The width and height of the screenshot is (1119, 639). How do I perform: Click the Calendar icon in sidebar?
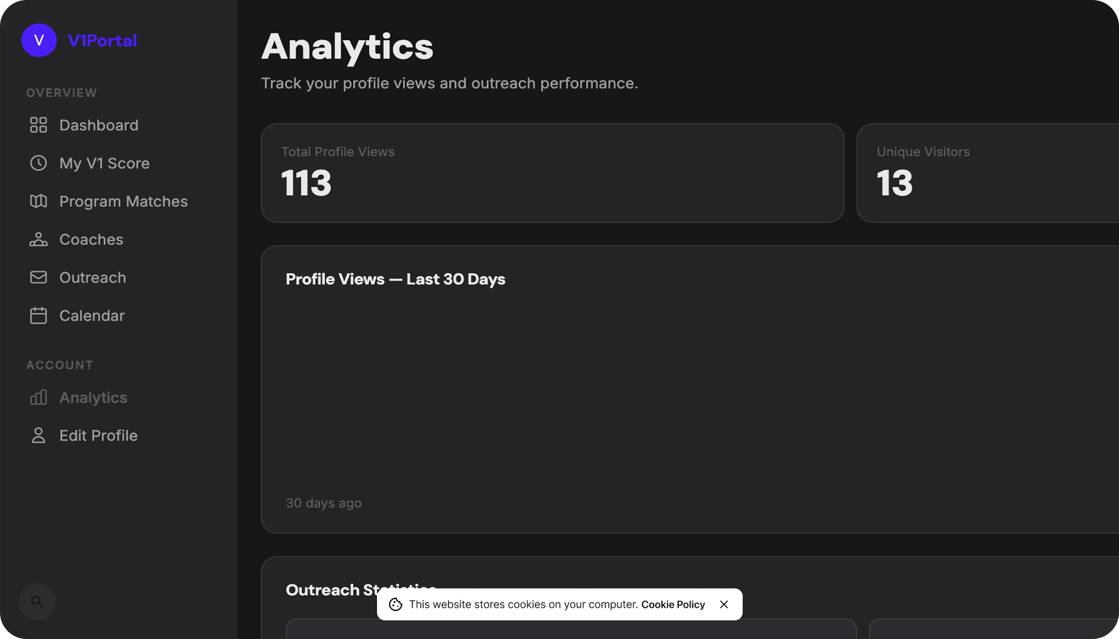[x=39, y=316]
